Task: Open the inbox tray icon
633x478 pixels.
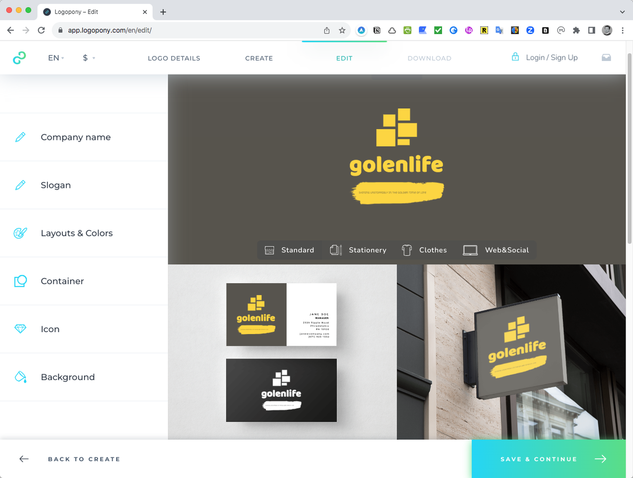Action: pos(606,58)
